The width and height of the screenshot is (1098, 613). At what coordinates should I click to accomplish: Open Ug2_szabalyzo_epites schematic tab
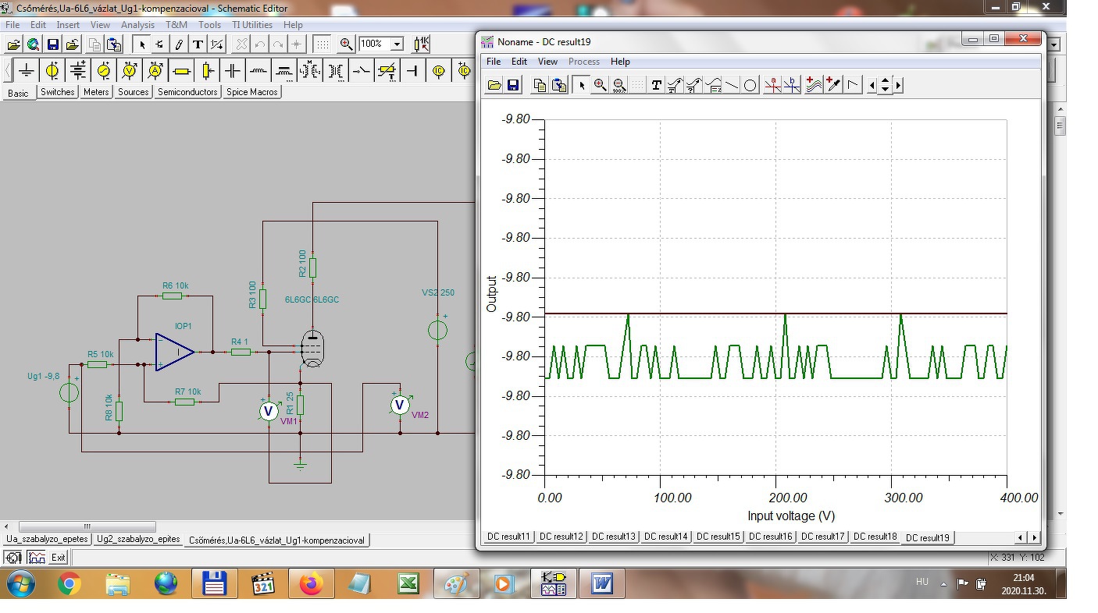click(138, 540)
